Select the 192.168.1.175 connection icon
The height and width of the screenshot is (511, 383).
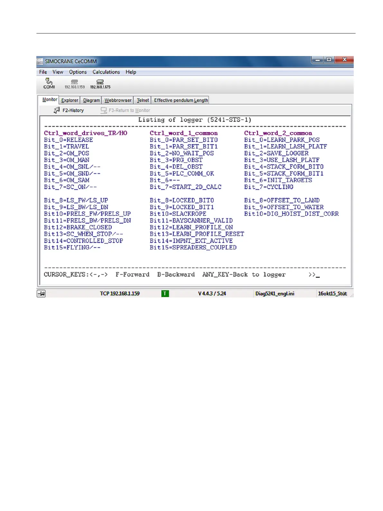[x=100, y=84]
